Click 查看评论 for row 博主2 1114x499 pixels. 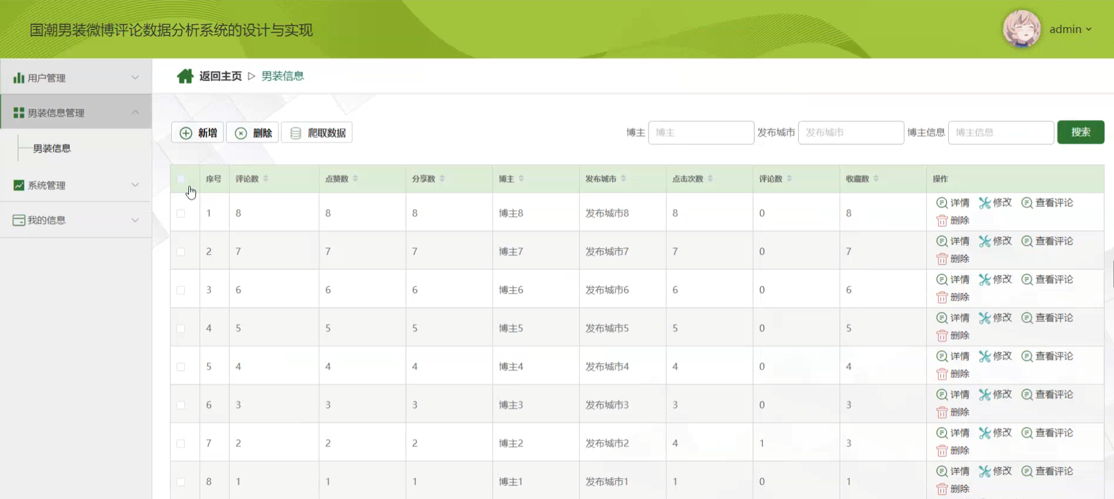(1047, 433)
